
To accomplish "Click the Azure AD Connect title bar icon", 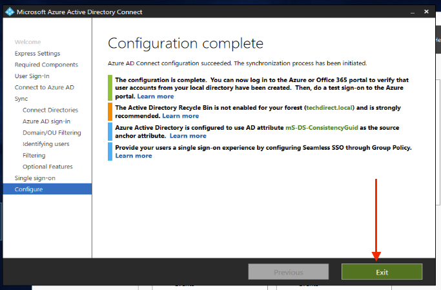I will pyautogui.click(x=10, y=12).
